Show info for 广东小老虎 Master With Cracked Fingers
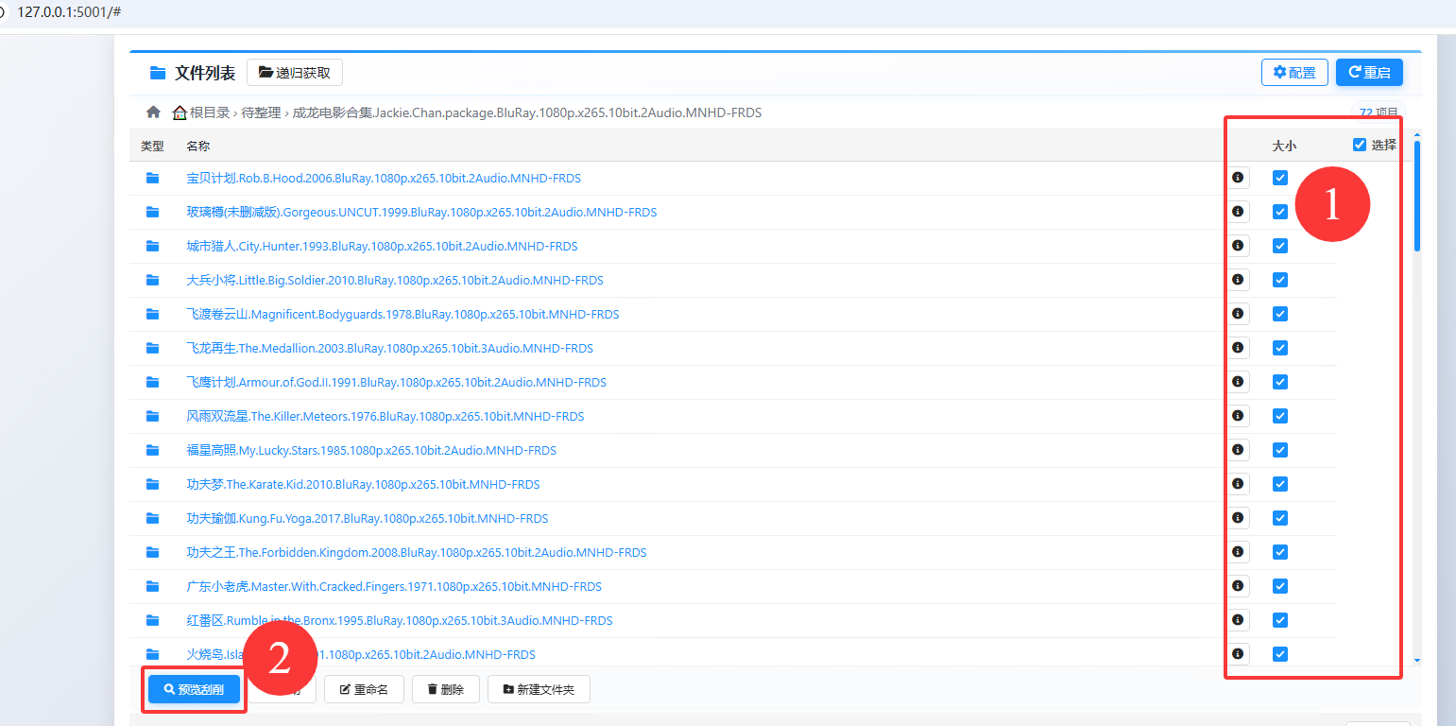 (1238, 586)
